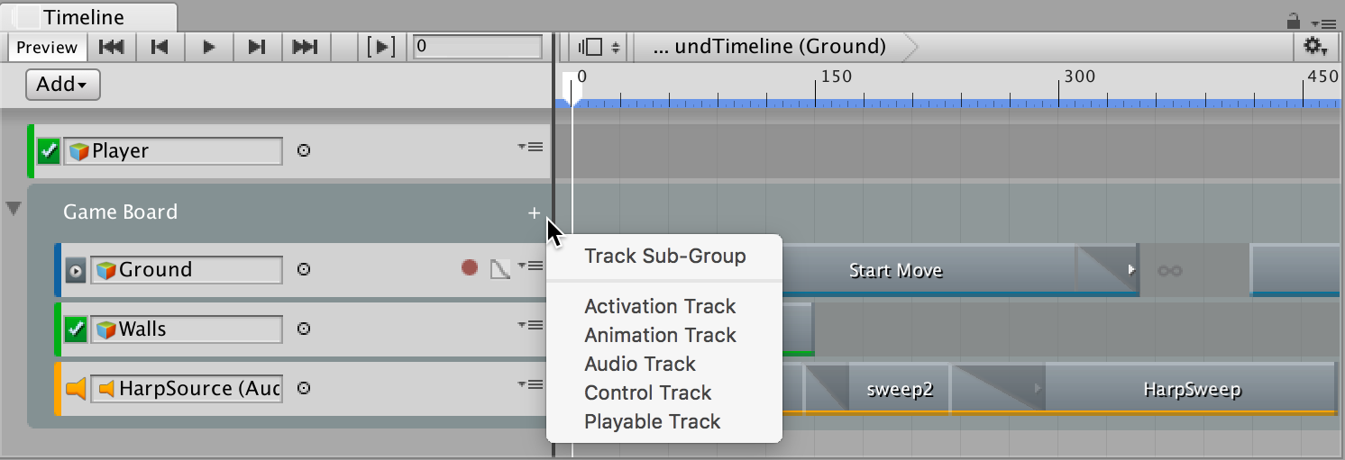Toggle Play Range mode button
The width and height of the screenshot is (1345, 460).
pyautogui.click(x=381, y=47)
